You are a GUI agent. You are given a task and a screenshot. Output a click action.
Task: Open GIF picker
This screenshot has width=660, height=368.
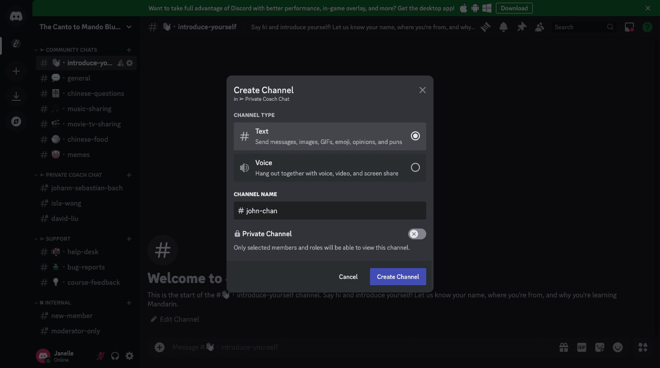click(x=582, y=347)
